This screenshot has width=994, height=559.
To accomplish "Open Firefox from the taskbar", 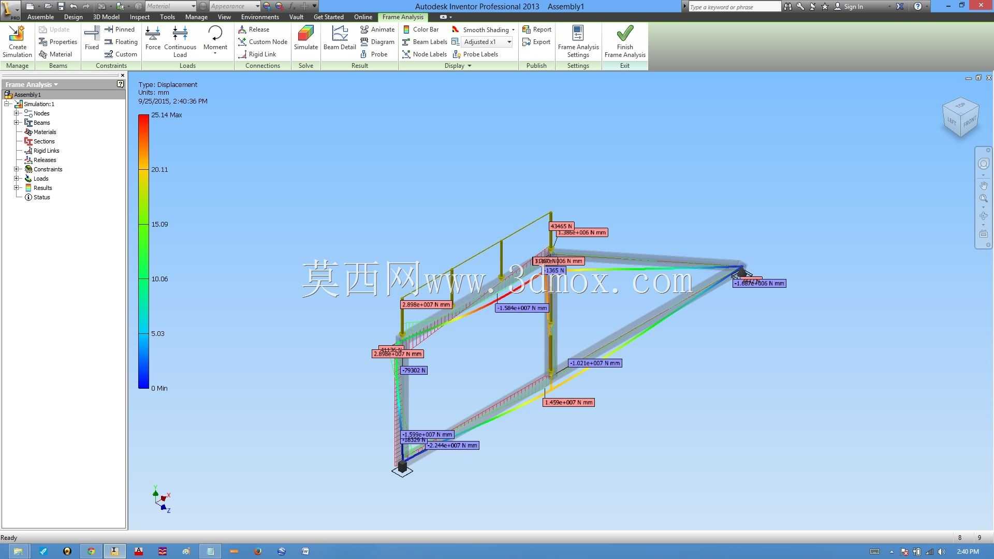I will click(258, 551).
